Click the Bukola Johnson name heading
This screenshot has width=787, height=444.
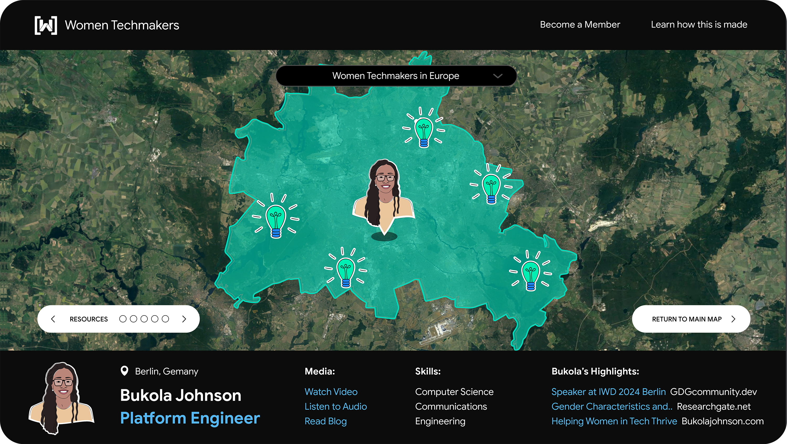point(180,396)
